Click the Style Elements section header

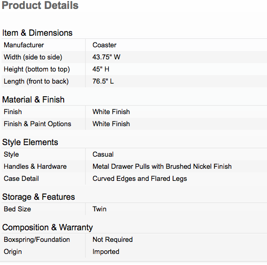pos(30,142)
